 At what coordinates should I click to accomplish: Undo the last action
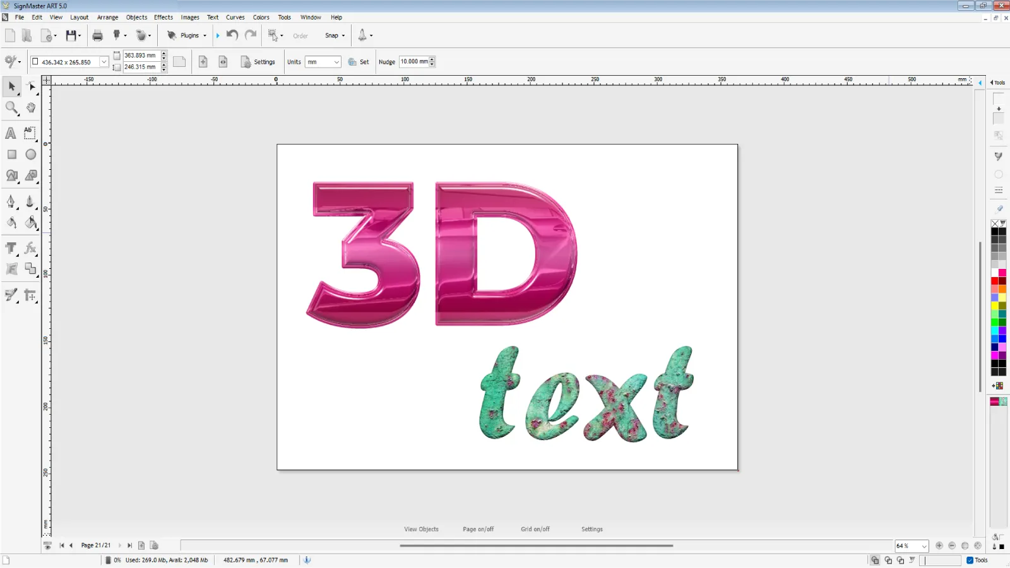tap(232, 35)
